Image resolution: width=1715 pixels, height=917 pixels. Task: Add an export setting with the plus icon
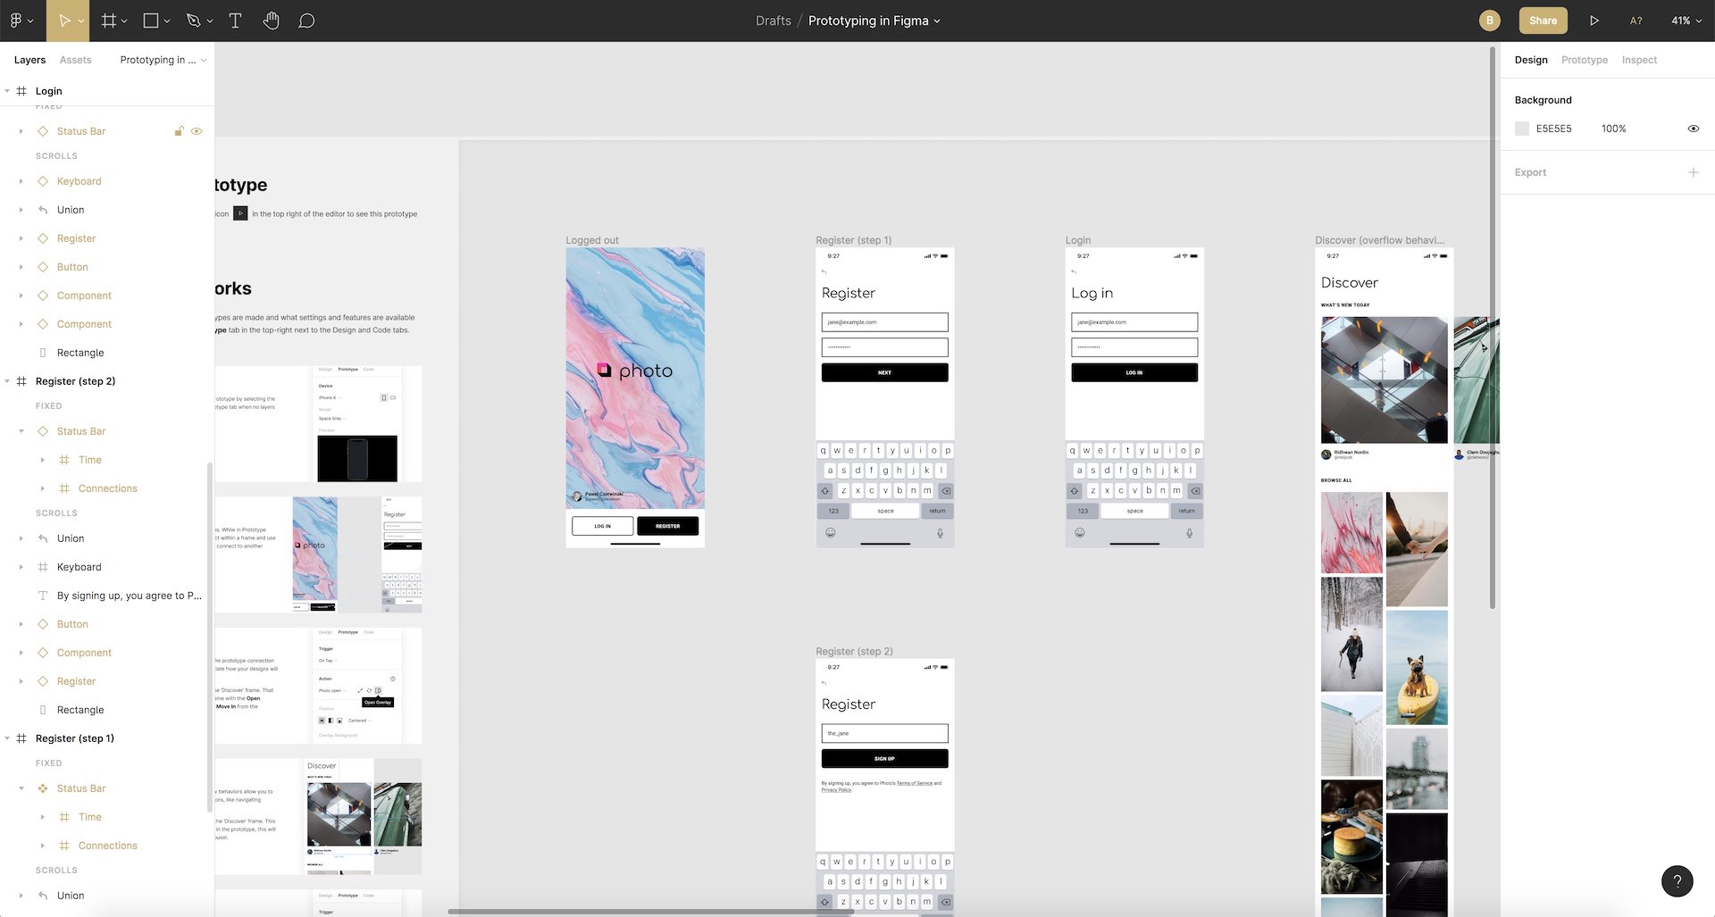[x=1693, y=172]
